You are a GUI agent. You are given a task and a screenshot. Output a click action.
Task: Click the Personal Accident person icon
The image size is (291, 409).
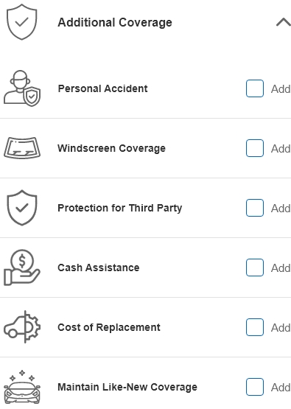tap(22, 88)
